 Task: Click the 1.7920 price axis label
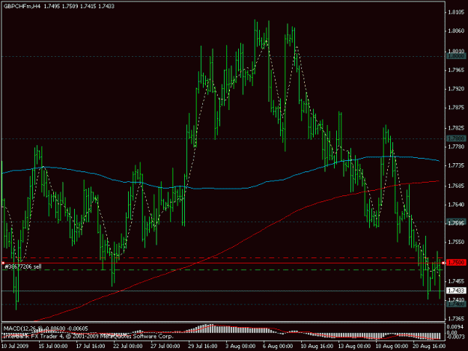click(457, 89)
